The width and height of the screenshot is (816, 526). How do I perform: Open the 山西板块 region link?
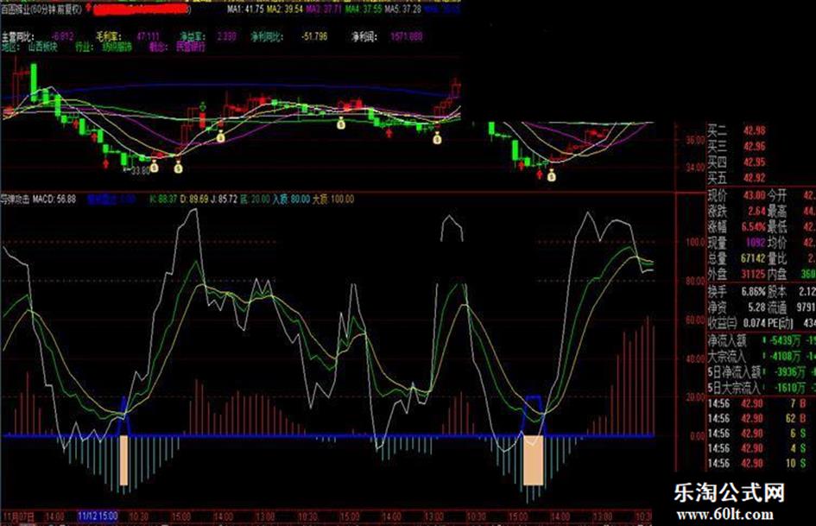click(x=42, y=47)
